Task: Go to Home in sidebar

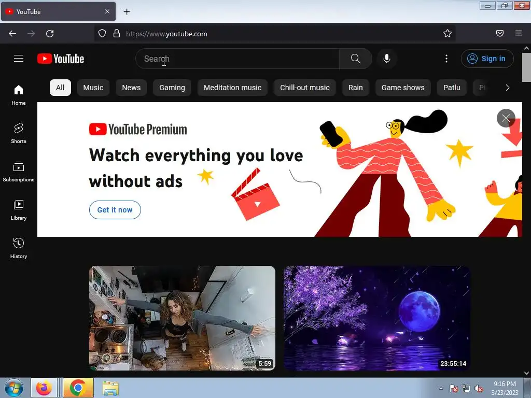Action: 19,95
